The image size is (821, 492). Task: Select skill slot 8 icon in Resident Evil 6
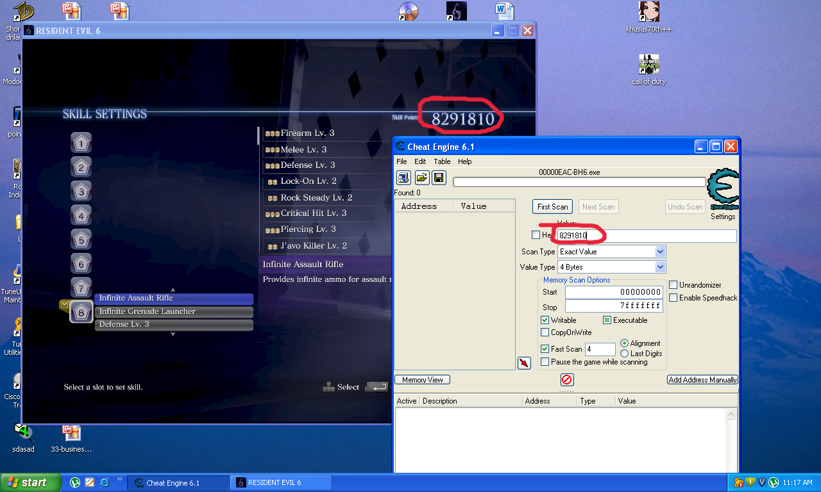pos(81,312)
